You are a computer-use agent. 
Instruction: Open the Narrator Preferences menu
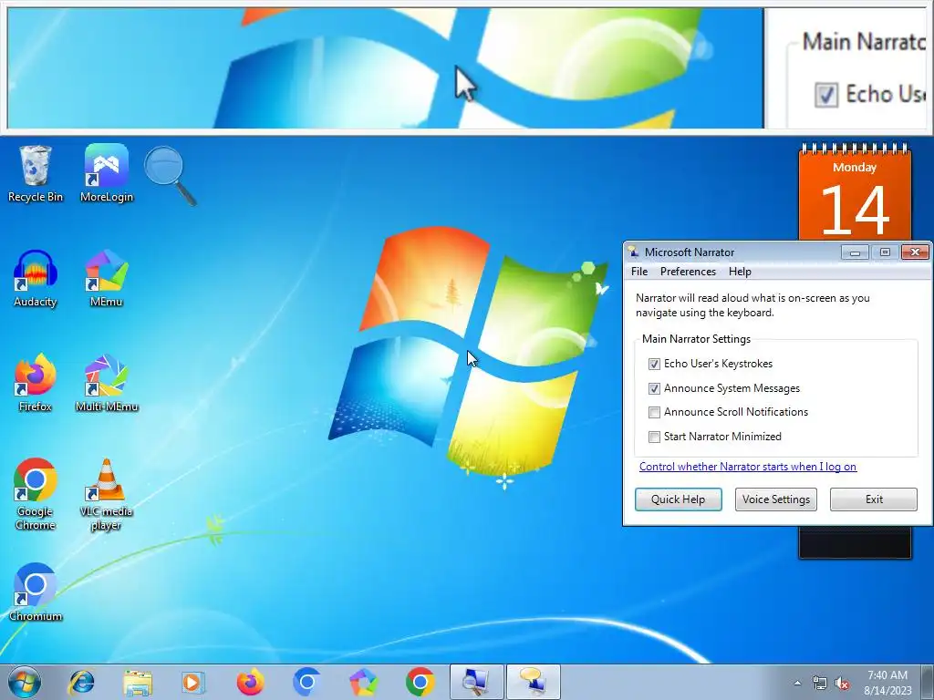pos(688,272)
